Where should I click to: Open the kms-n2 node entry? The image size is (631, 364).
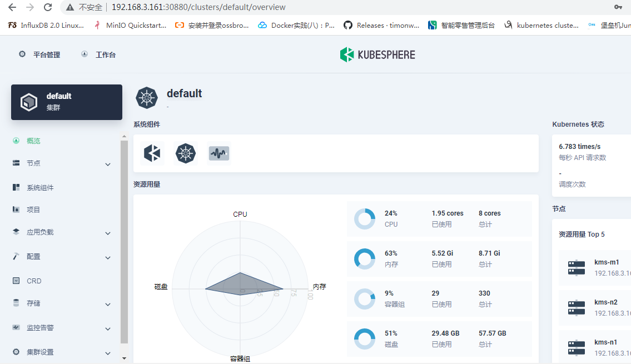point(595,308)
